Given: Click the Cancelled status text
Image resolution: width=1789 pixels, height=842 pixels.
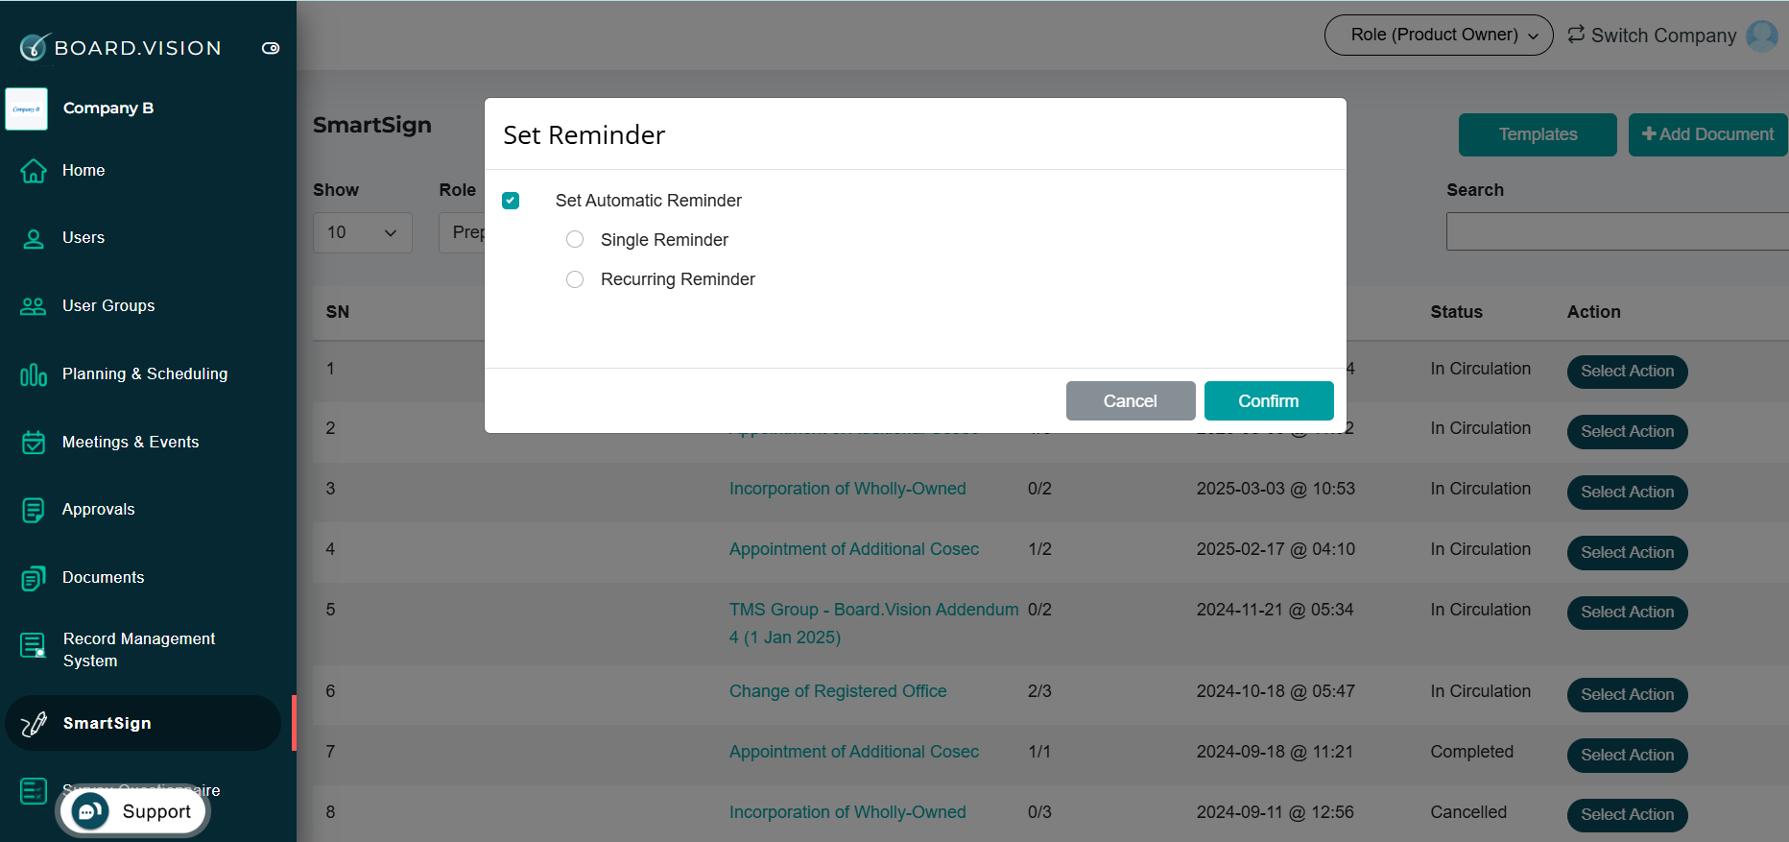Looking at the screenshot, I should pyautogui.click(x=1468, y=812).
